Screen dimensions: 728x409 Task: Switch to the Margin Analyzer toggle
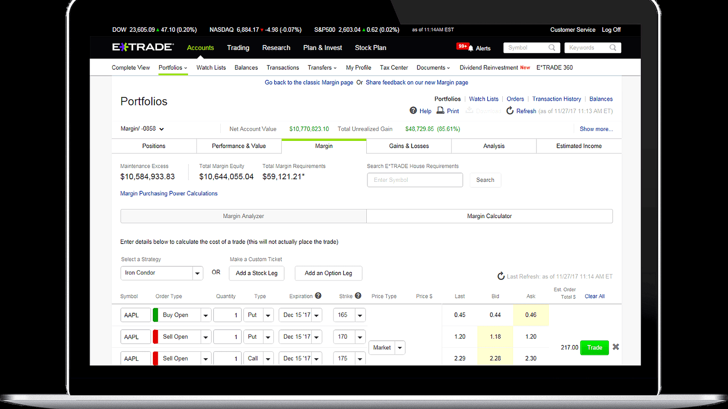[x=243, y=216]
